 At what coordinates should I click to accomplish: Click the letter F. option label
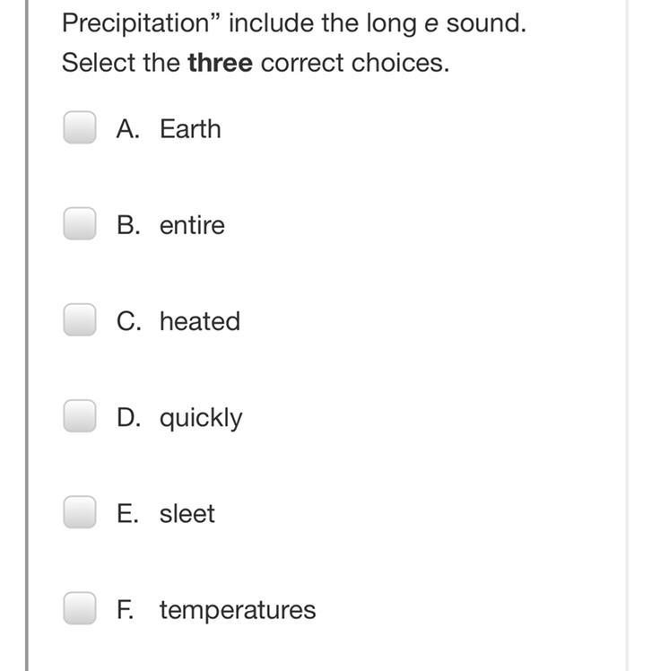(126, 610)
